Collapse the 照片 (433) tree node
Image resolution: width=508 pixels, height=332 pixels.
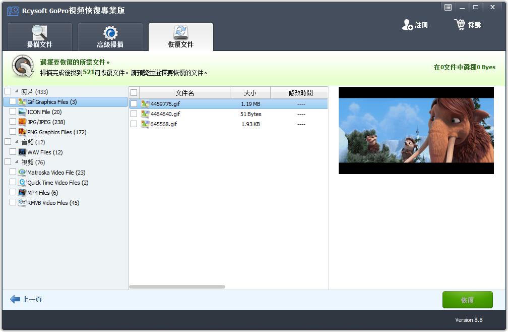[17, 91]
